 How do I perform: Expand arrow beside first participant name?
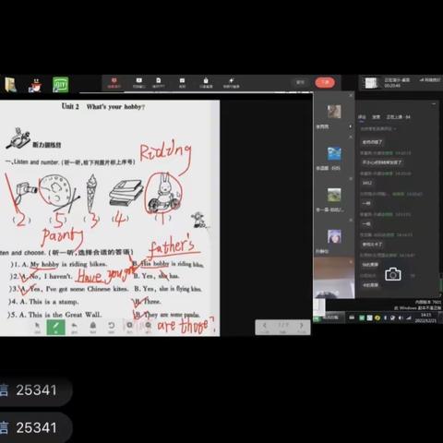pos(351,126)
